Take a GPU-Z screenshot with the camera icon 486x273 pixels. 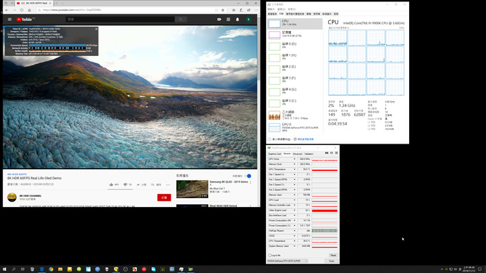click(x=327, y=153)
